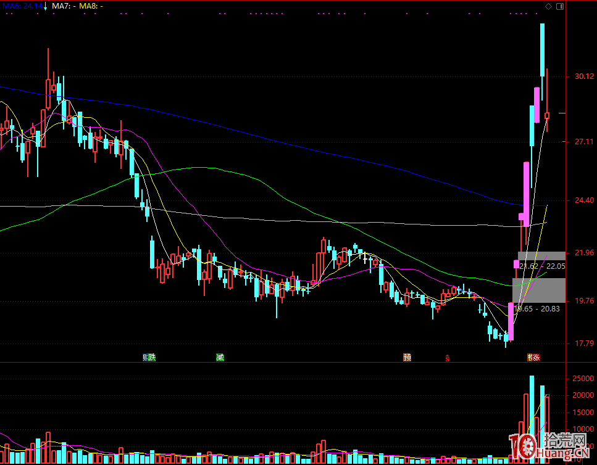The width and height of the screenshot is (597, 465).
Task: Click the 25000 volume axis label
Action: coord(583,379)
